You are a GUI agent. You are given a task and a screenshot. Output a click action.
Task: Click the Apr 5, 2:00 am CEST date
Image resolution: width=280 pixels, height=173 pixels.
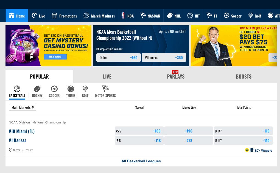[172, 31]
